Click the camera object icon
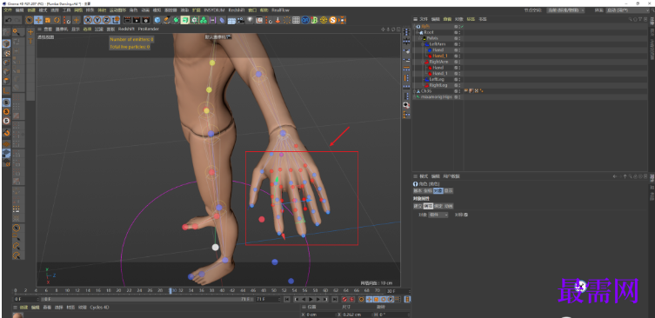Viewport: 655px width, 318px height. click(241, 20)
